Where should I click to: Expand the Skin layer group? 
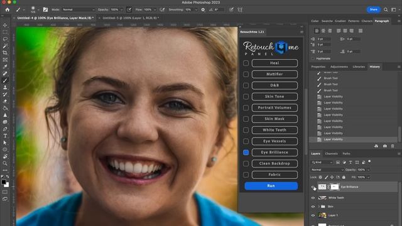pyautogui.click(x=319, y=207)
